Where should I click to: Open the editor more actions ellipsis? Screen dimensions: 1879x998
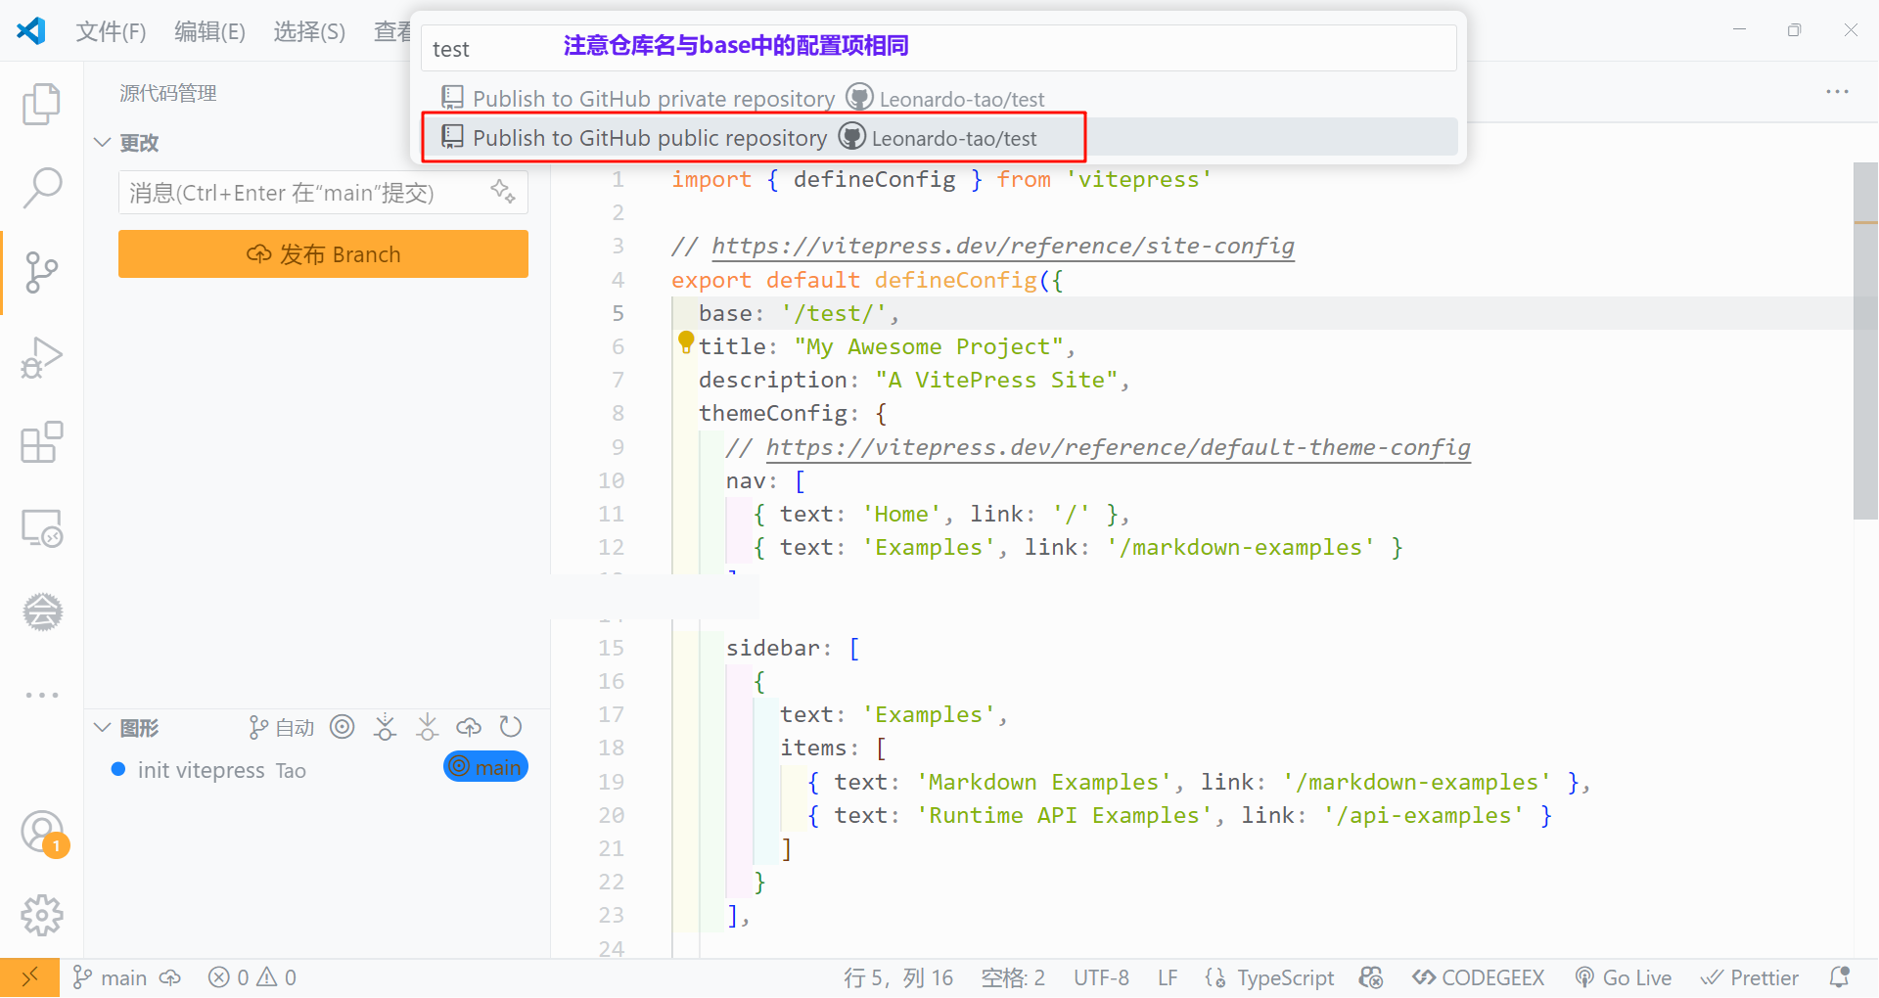(x=1838, y=92)
